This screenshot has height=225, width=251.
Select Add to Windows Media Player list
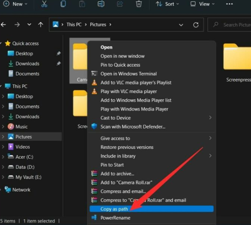click(x=151, y=100)
